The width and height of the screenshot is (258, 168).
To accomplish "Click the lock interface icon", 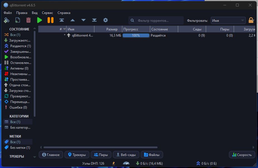I will click(251, 20).
